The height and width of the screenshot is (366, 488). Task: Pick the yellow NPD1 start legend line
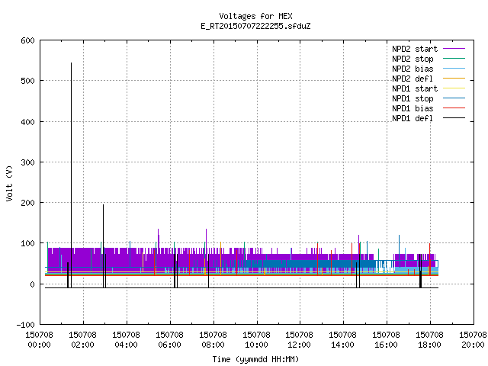(454, 88)
